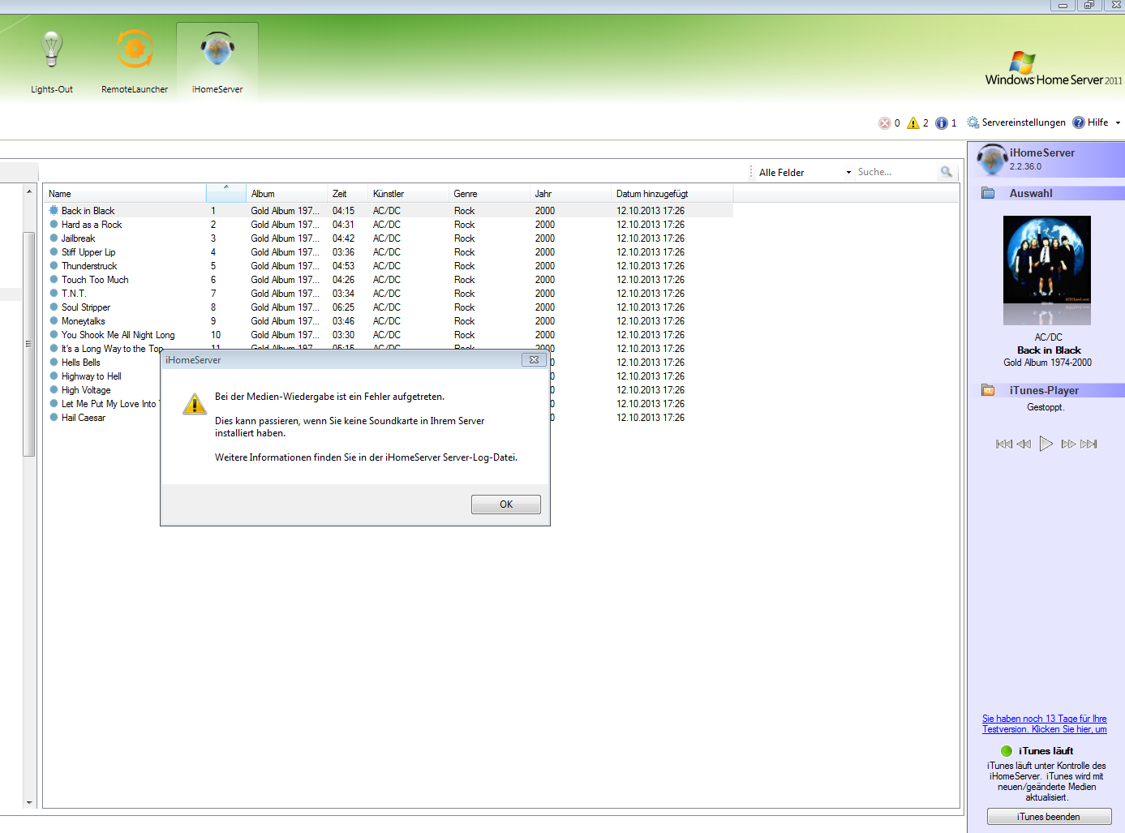Sort by the Künstler column header
Image resolution: width=1125 pixels, height=833 pixels.
(408, 194)
